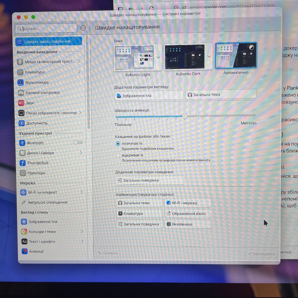
Task: Select Швидке налаштування in the sidebar
Action: (49, 41)
